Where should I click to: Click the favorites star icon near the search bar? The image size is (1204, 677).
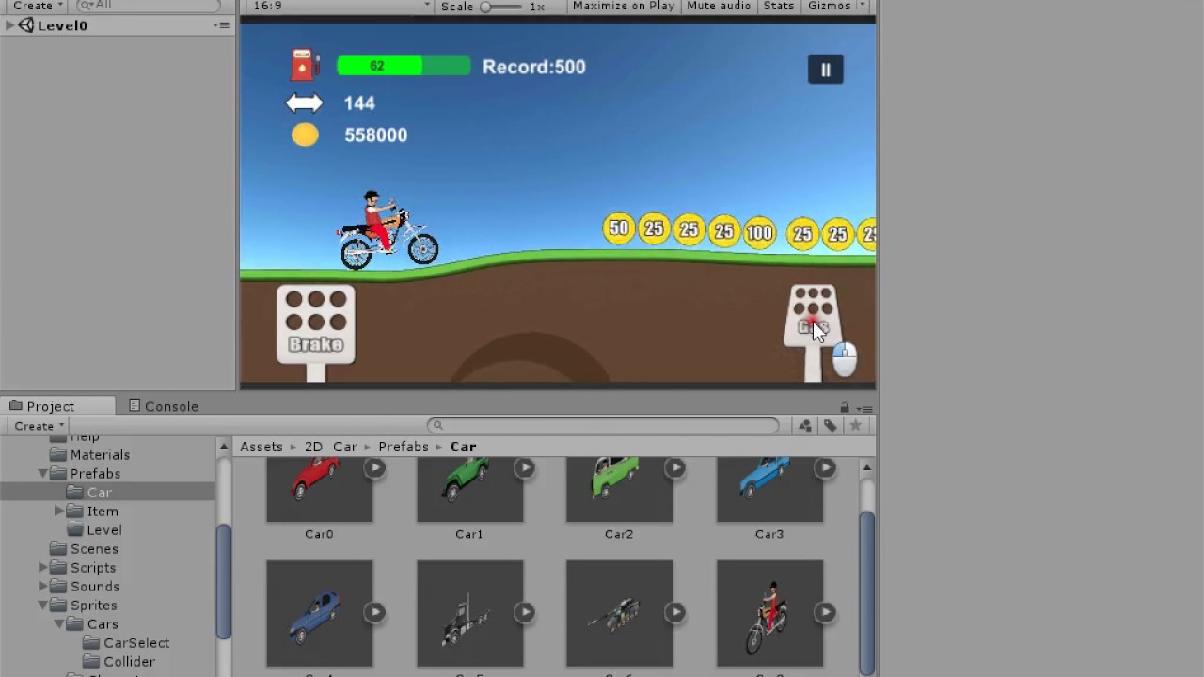(856, 426)
